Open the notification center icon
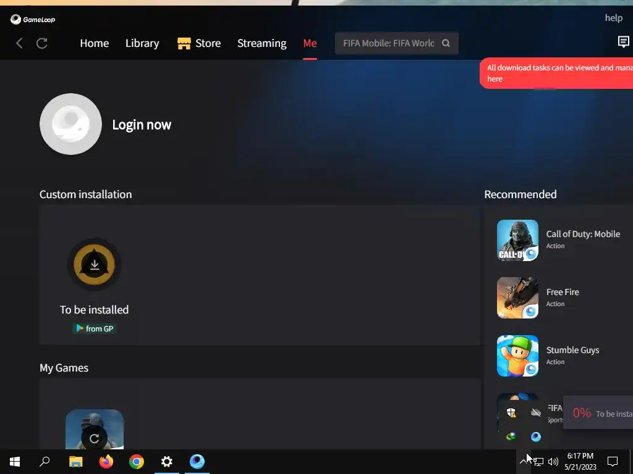This screenshot has height=474, width=633. 613,462
